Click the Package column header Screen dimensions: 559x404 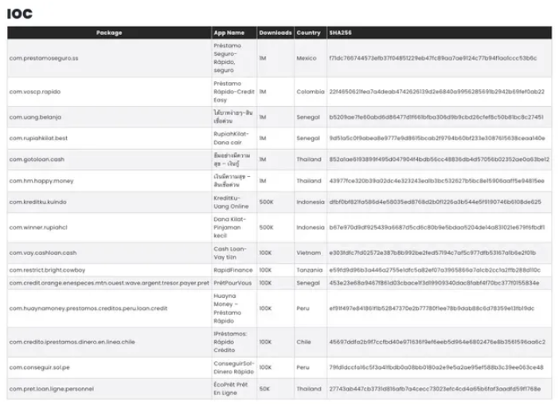109,33
